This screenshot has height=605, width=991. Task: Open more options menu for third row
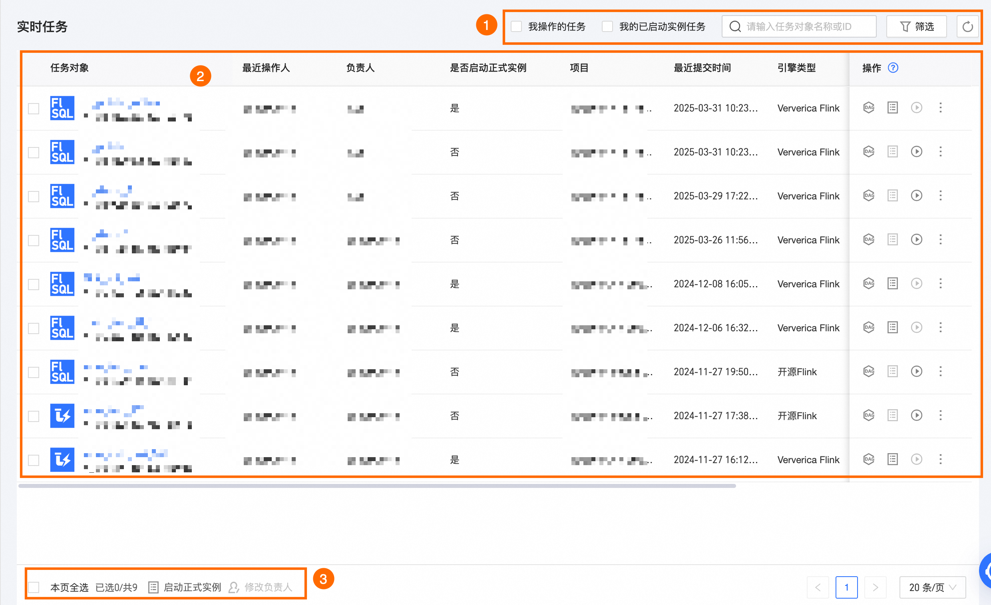coord(940,195)
